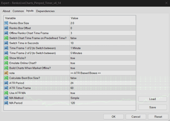The width and height of the screenshot is (170, 121).
Task: Select the ATR Time Frame label
Action: point(20,88)
